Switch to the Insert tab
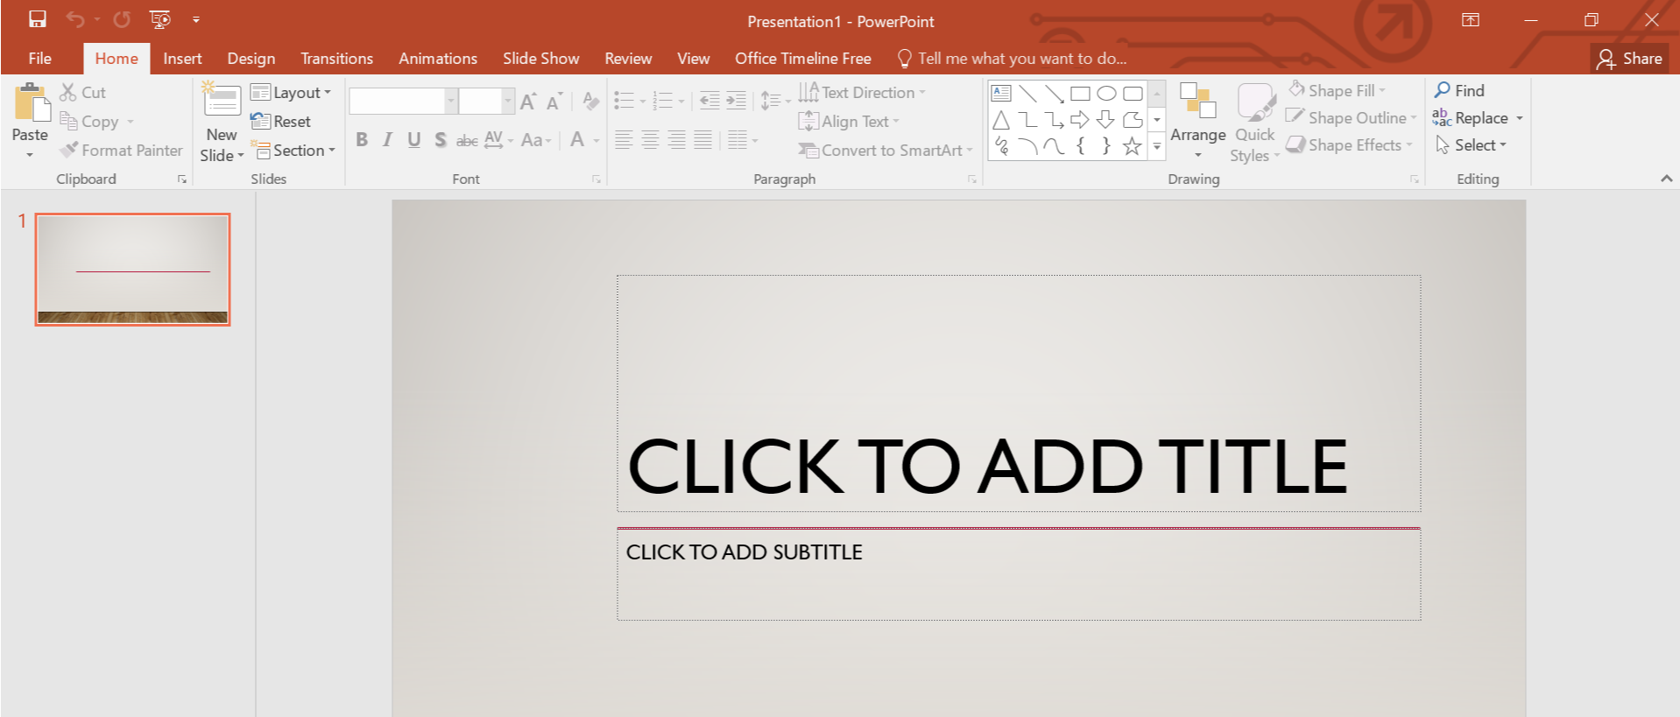The width and height of the screenshot is (1680, 717). pyautogui.click(x=182, y=59)
